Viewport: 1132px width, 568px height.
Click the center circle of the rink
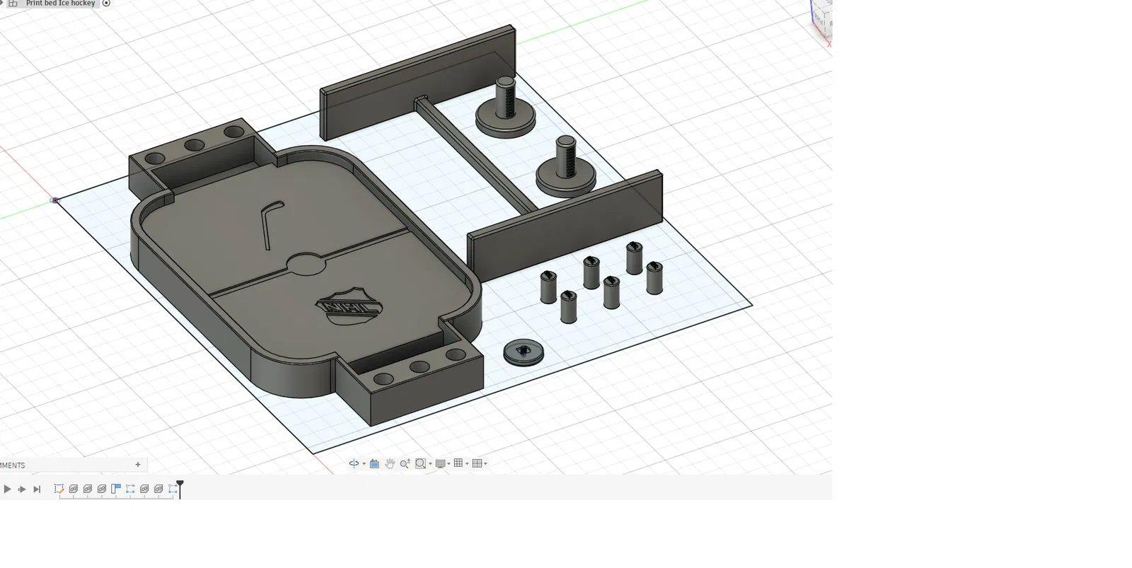pos(306,264)
